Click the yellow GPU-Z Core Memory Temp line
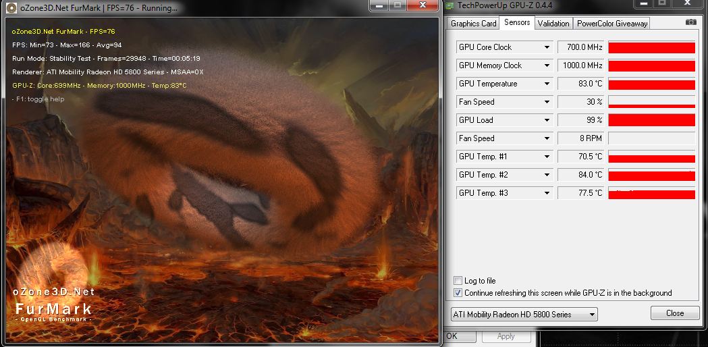Viewport: 708px width, 347px height. pyautogui.click(x=99, y=85)
